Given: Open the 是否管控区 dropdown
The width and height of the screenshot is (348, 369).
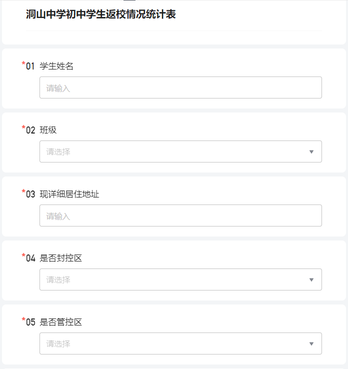Looking at the screenshot, I should point(180,343).
